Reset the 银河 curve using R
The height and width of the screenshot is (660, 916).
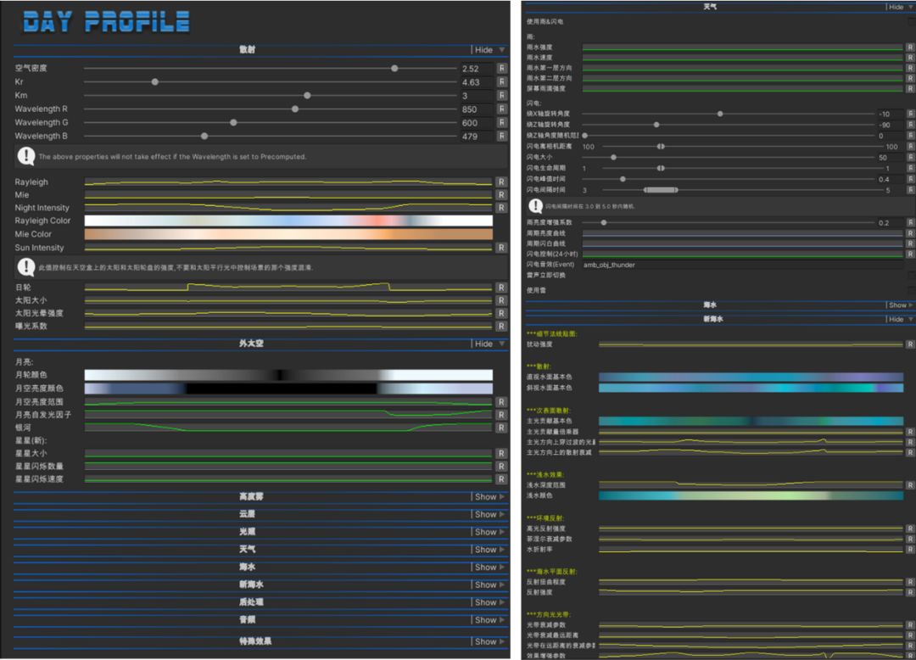pyautogui.click(x=501, y=428)
